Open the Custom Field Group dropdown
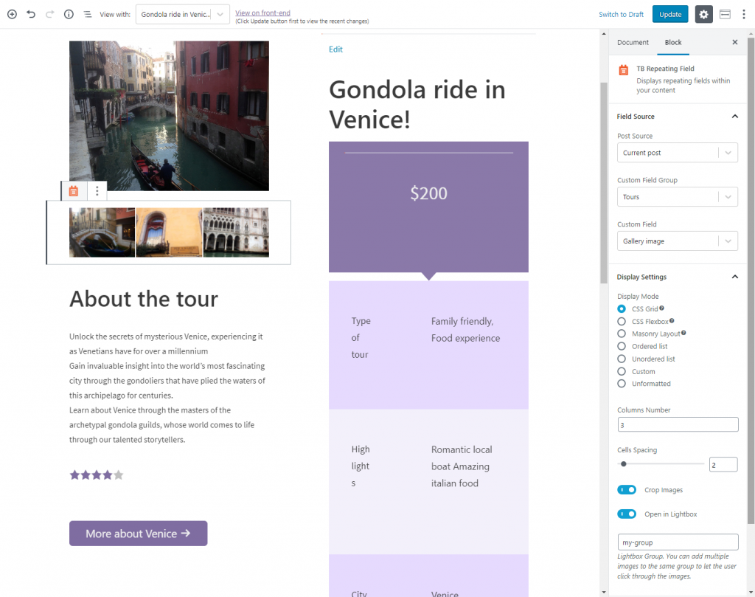755x597 pixels. pos(678,196)
